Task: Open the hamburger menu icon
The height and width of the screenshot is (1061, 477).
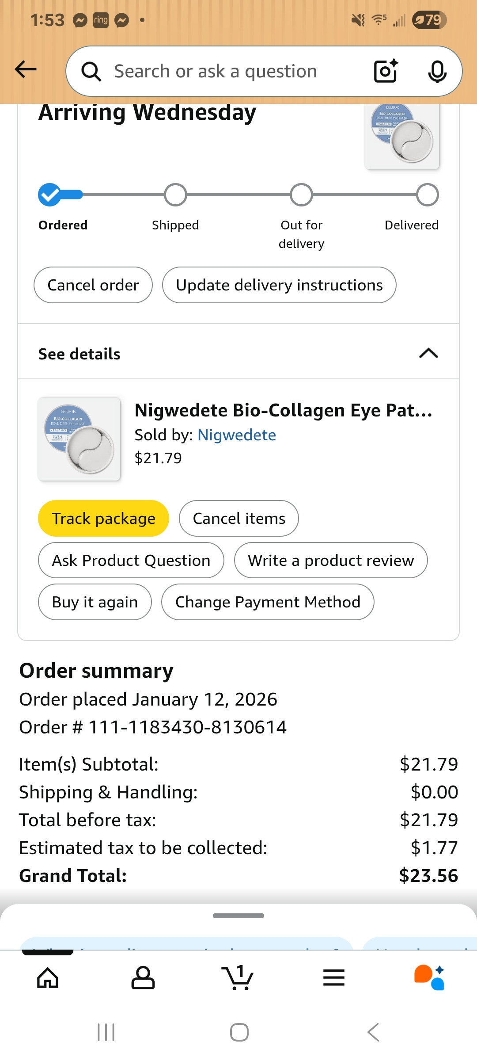Action: tap(333, 977)
